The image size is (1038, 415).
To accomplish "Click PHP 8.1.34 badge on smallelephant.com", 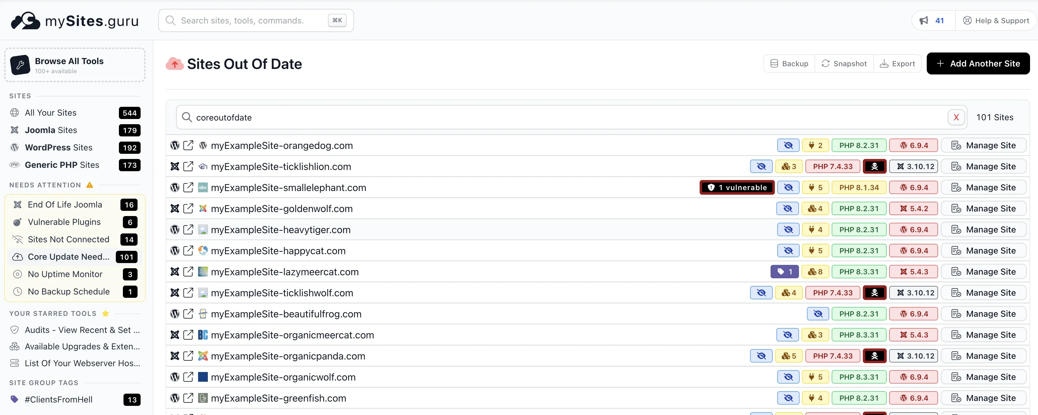I will (859, 187).
